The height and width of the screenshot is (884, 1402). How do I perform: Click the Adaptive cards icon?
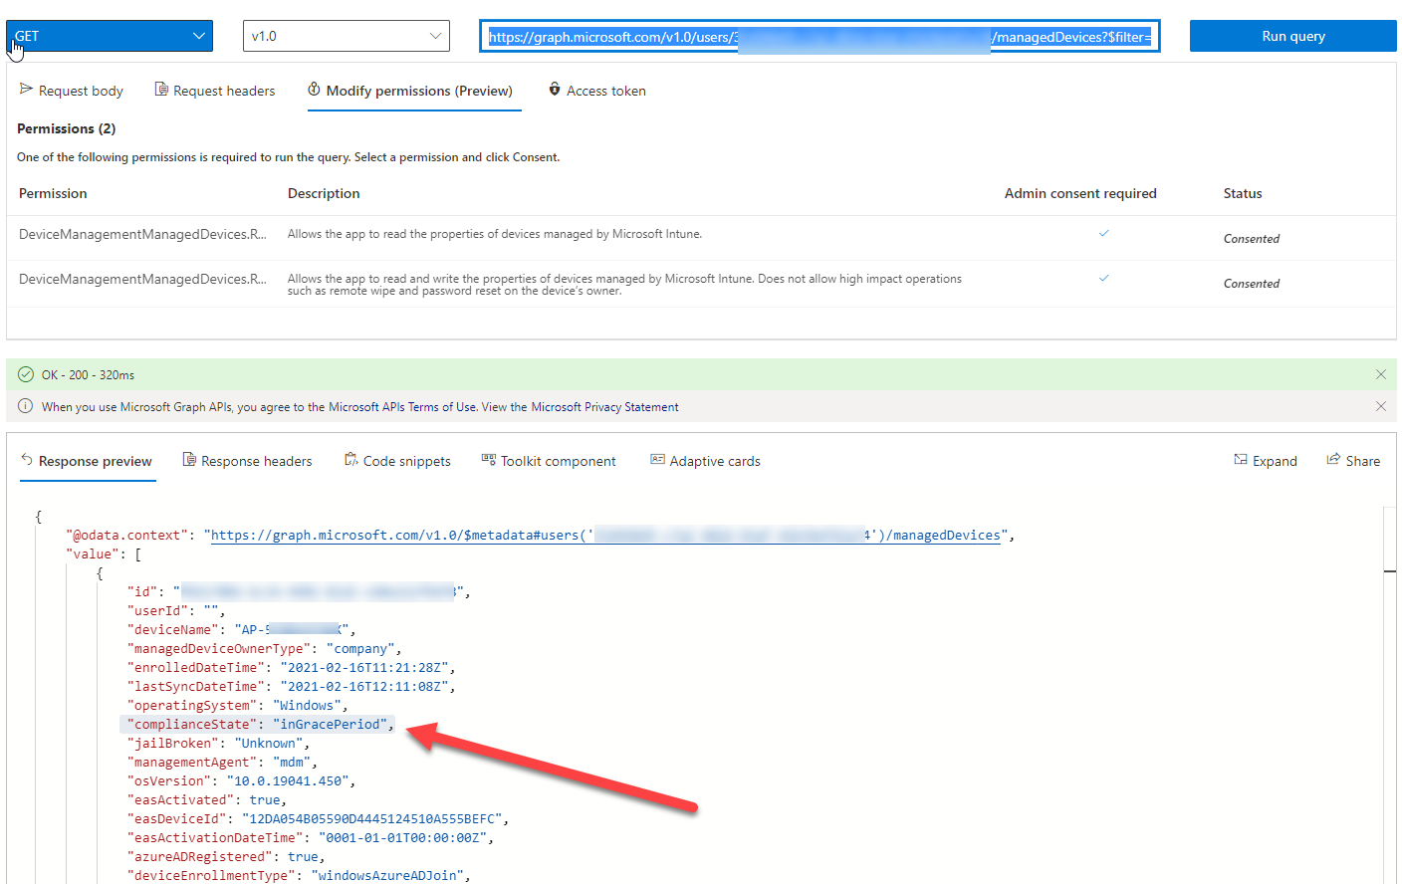tap(657, 459)
